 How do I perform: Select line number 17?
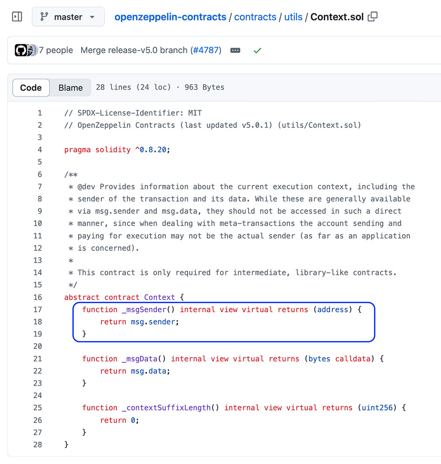pyautogui.click(x=37, y=309)
